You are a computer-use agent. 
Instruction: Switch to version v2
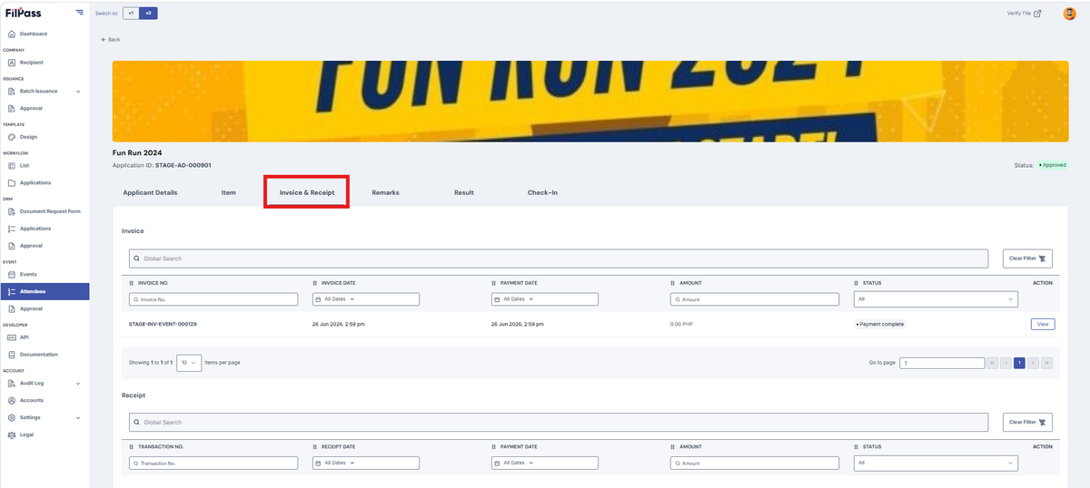149,13
